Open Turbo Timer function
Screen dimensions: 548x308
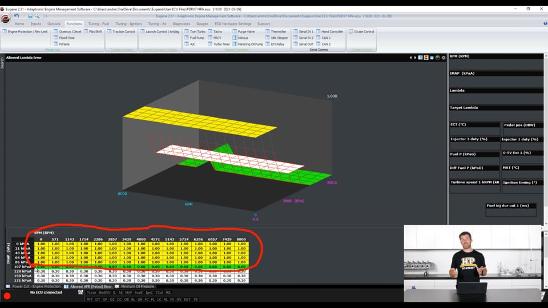[x=219, y=44]
